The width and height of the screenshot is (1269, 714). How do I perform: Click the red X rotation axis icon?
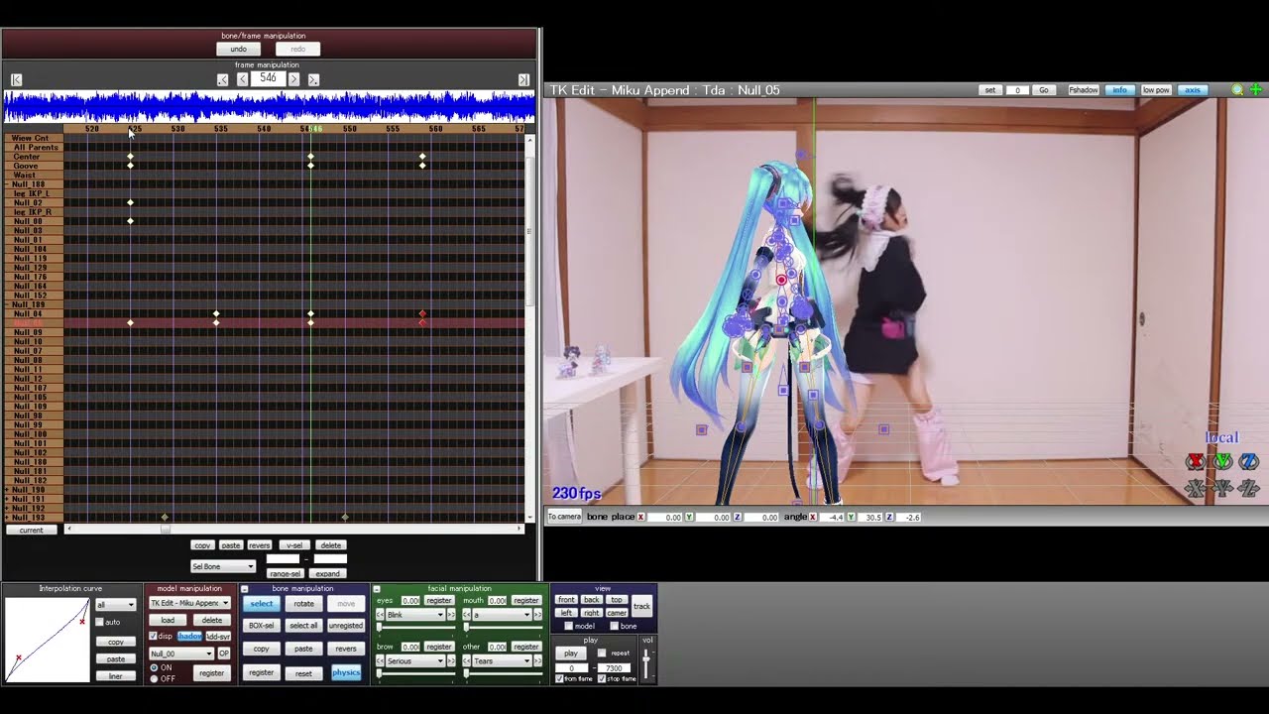tap(1196, 462)
